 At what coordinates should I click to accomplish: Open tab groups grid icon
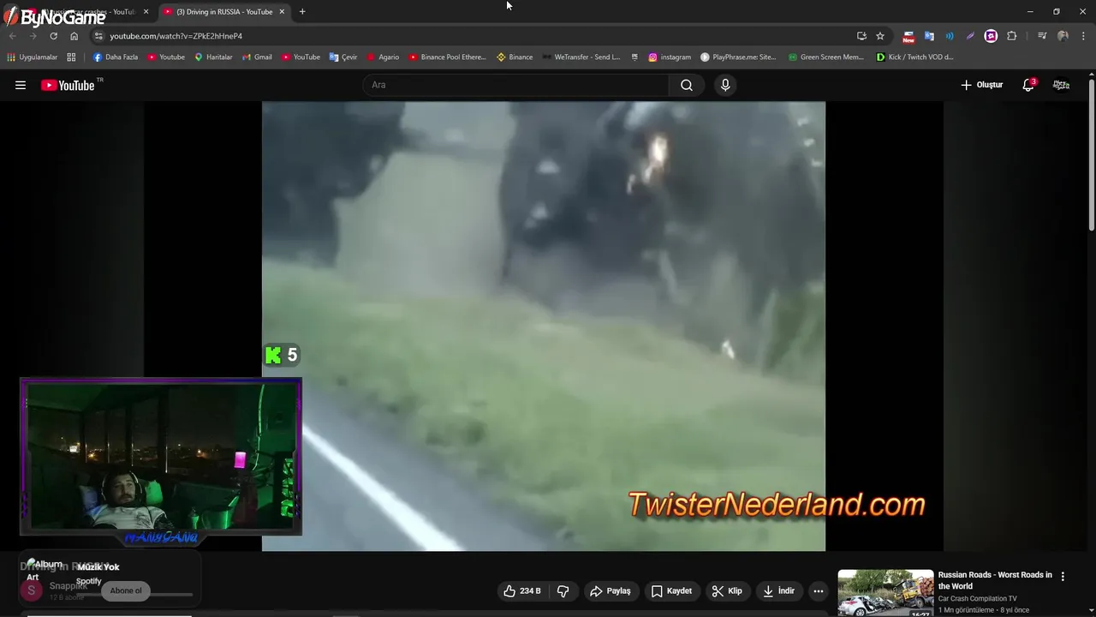(x=71, y=57)
